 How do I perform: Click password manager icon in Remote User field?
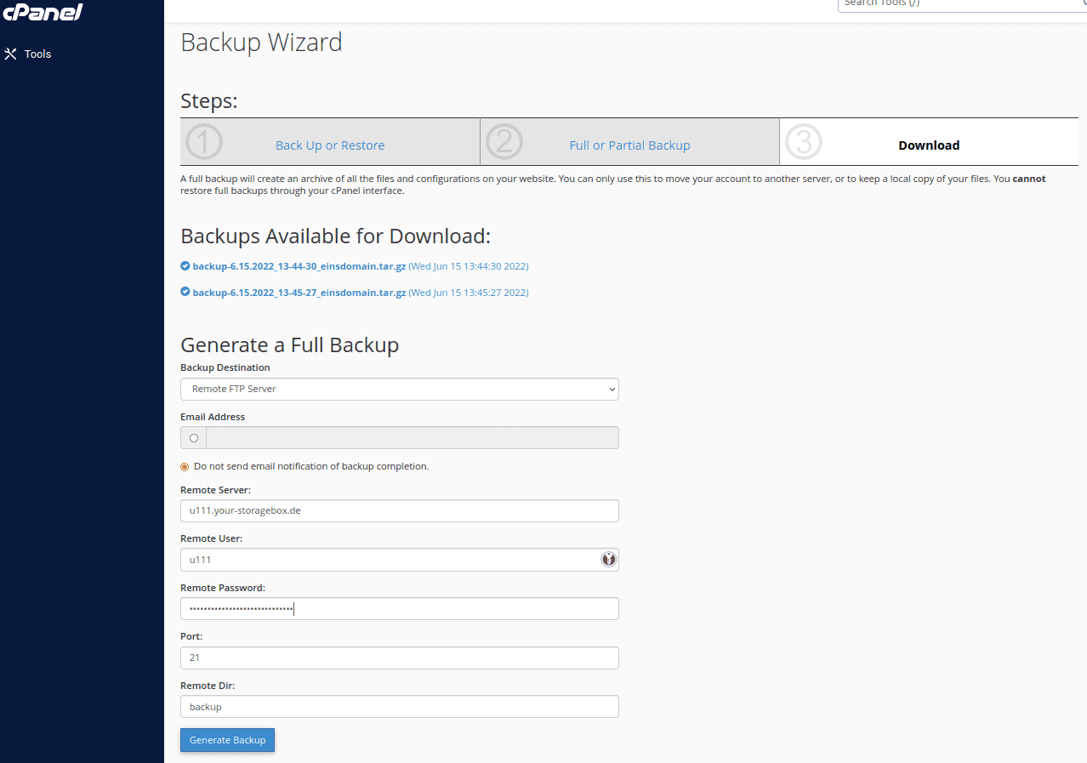608,560
